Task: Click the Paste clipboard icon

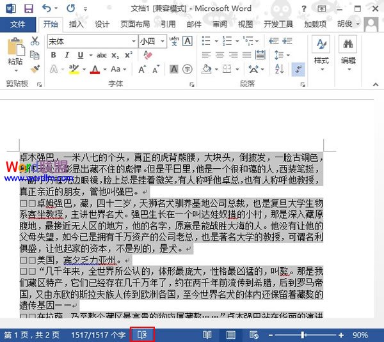Action: click(16, 47)
